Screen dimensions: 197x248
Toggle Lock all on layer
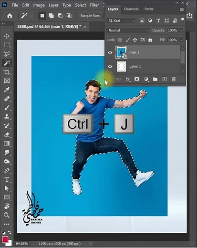coord(150,40)
